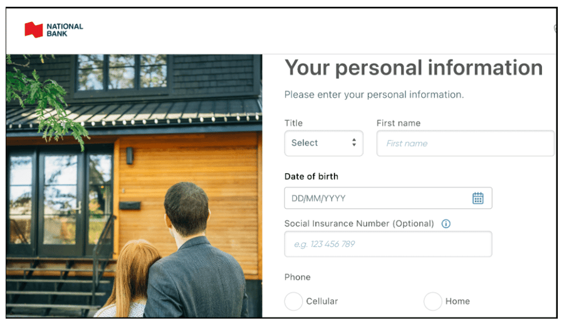
Task: Click the couple-and-house hero photo
Action: [x=134, y=186]
